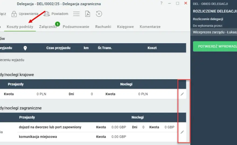
Task: Switch to Koszty podróży tab
Action: (x=20, y=27)
